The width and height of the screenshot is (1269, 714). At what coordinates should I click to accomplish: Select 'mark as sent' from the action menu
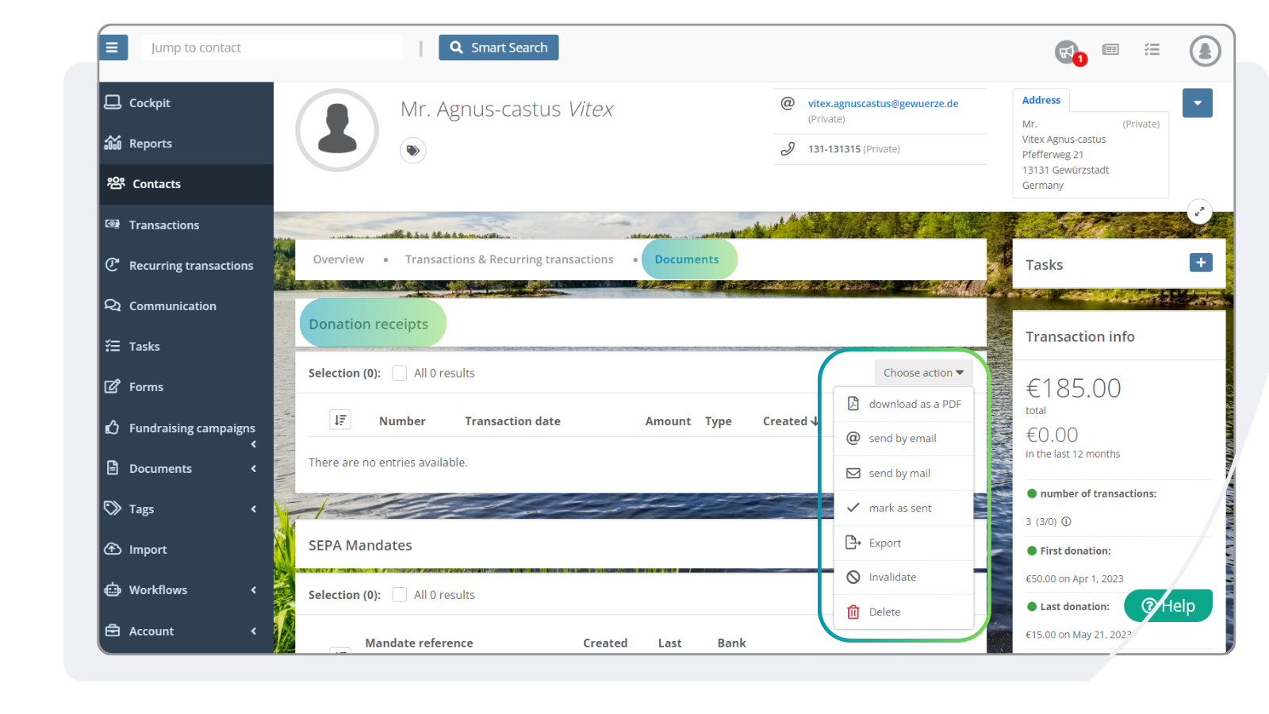(x=900, y=508)
